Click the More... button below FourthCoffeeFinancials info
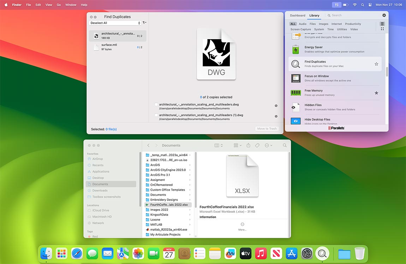The width and height of the screenshot is (406, 264). pos(242,227)
